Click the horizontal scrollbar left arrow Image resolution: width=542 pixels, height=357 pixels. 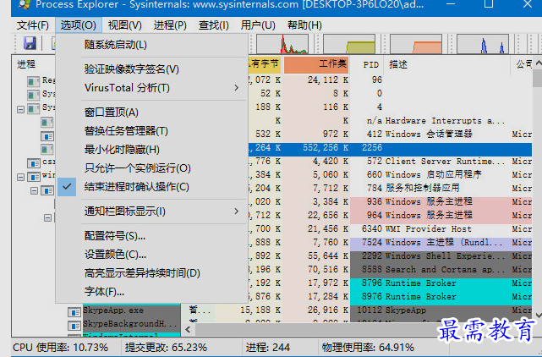point(188,329)
